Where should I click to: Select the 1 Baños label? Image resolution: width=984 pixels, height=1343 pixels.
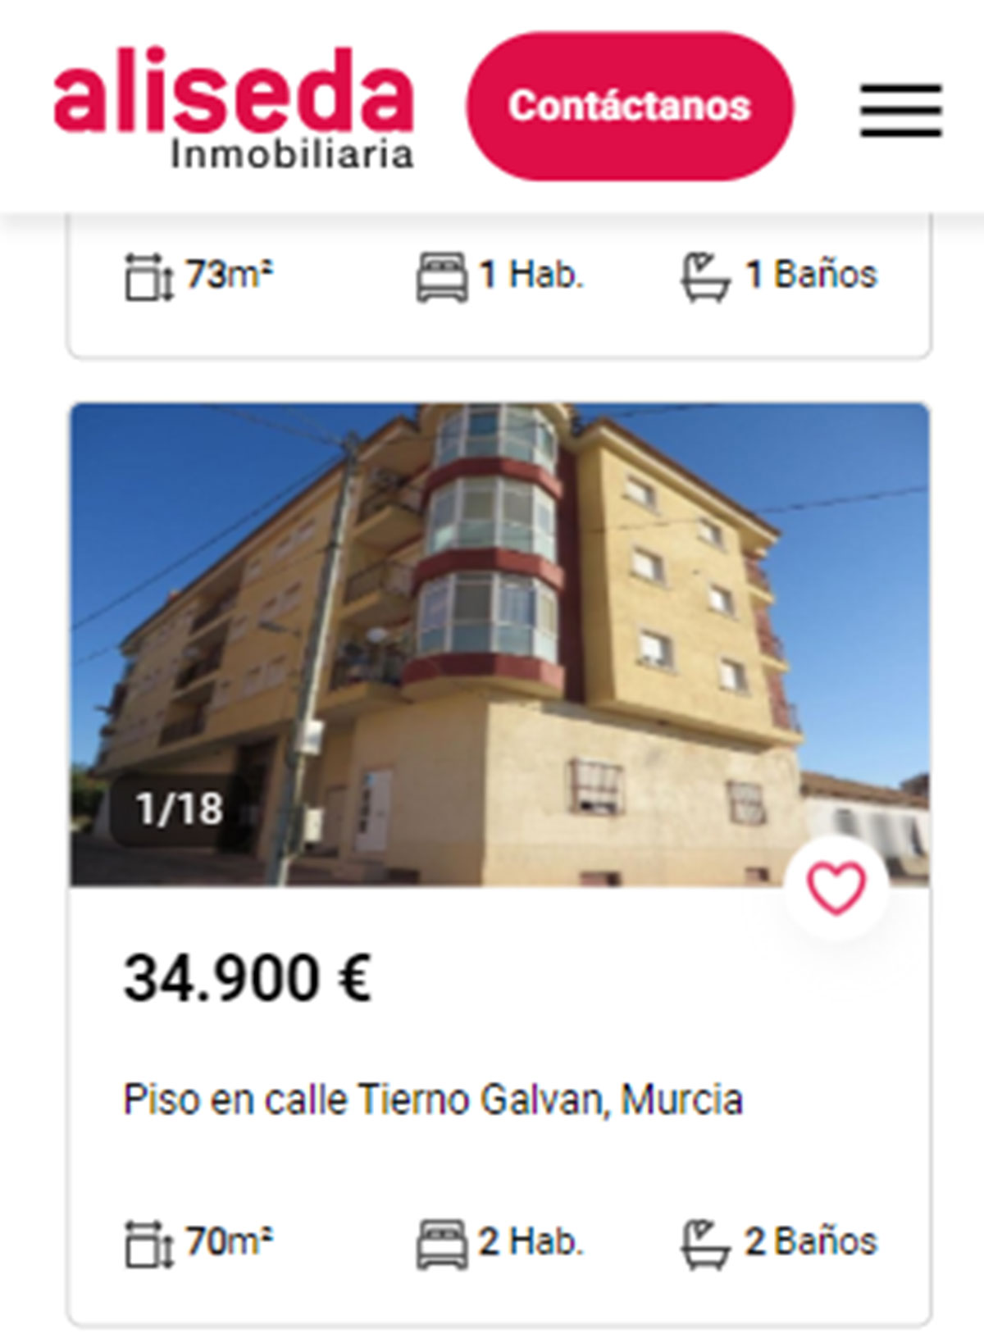point(811,274)
